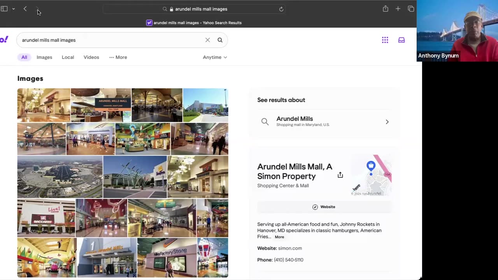Open the Yahoo apps grid
Screen dimensions: 498x280
(385, 40)
